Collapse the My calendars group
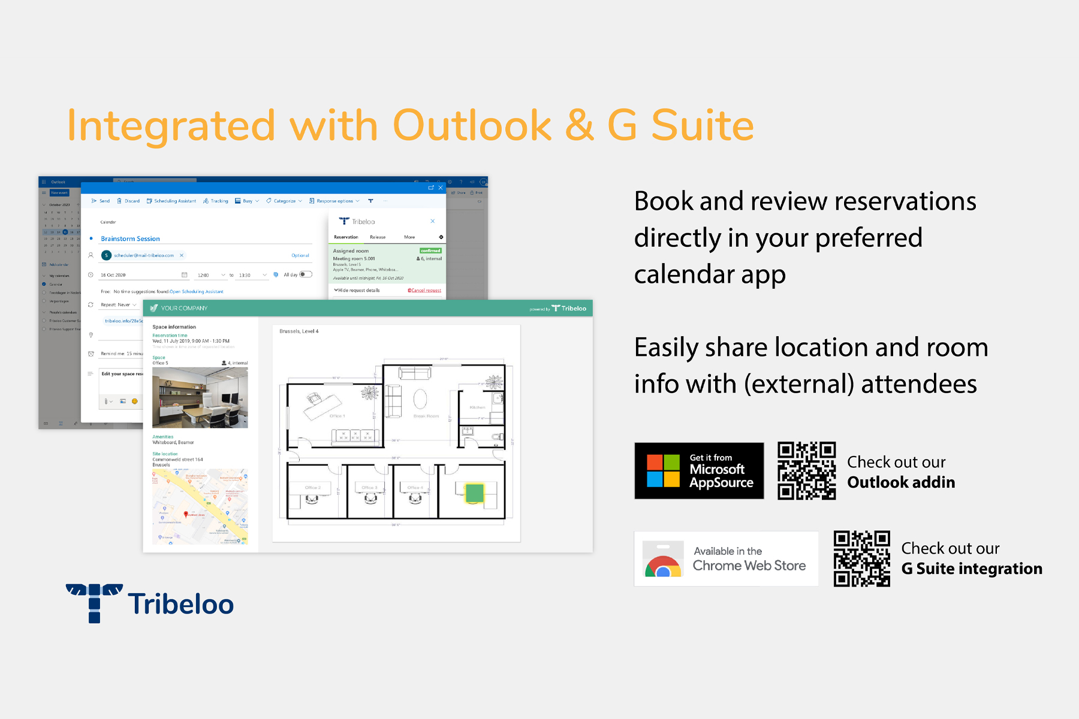Image resolution: width=1079 pixels, height=719 pixels. pos(44,276)
